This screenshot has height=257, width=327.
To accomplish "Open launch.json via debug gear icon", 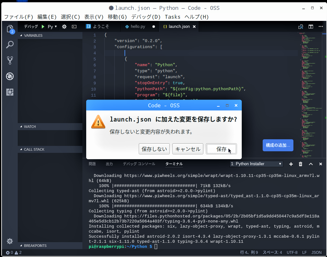I will pos(64,27).
